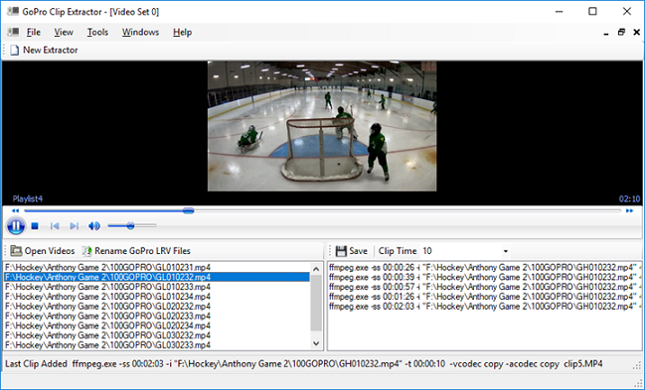Image resolution: width=645 pixels, height=390 pixels.
Task: Click the New Extractor button label
Action: tap(50, 51)
